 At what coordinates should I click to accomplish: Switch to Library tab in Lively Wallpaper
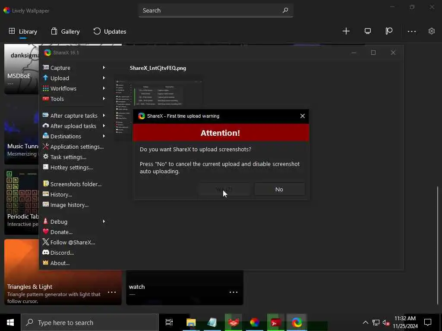pyautogui.click(x=23, y=31)
